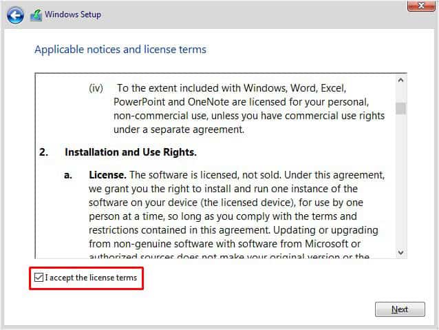Click the Windows Setup installer icon

click(36, 15)
